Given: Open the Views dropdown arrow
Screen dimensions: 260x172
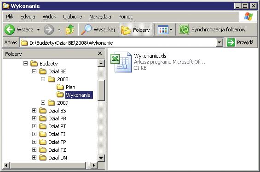Looking at the screenshot, I should 171,30.
